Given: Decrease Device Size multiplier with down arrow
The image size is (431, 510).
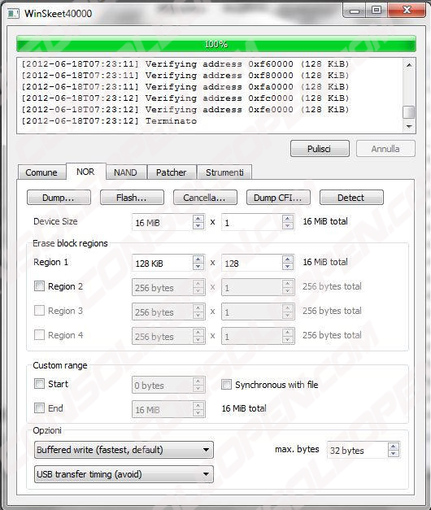Looking at the screenshot, I should pos(288,226).
